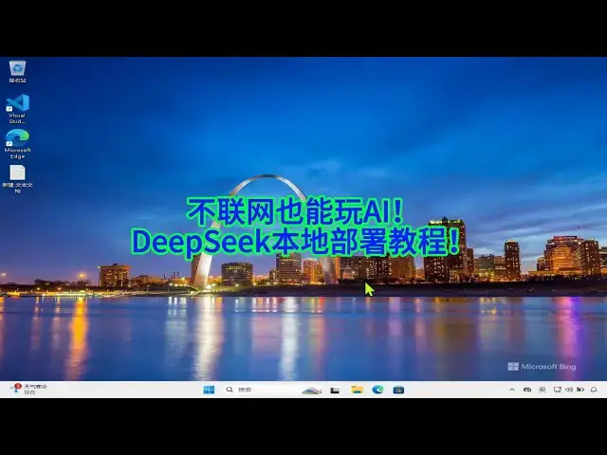The width and height of the screenshot is (607, 455).
Task: Open network settings from the tray
Action: (557, 390)
